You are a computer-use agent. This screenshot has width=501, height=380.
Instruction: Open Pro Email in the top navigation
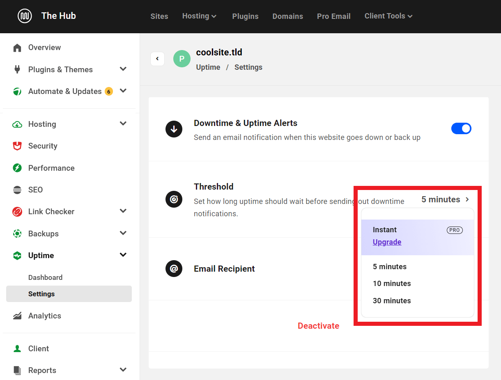coord(334,16)
